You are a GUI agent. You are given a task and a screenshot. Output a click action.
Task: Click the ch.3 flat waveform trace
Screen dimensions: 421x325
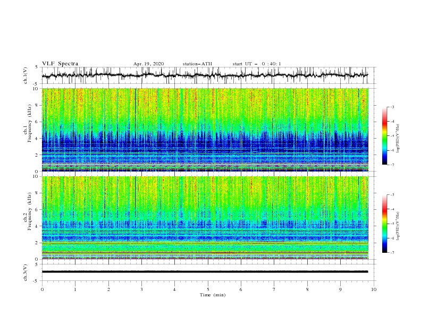205,272
